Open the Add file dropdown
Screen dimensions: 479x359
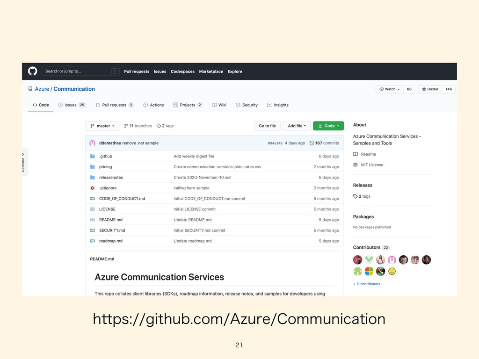pyautogui.click(x=297, y=126)
